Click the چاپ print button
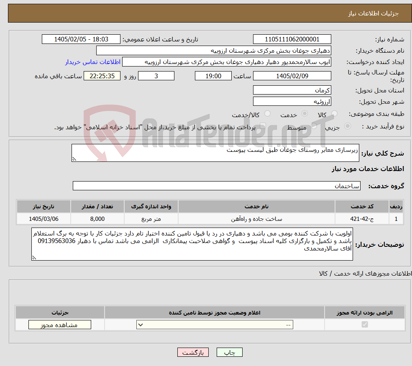 (x=229, y=352)
